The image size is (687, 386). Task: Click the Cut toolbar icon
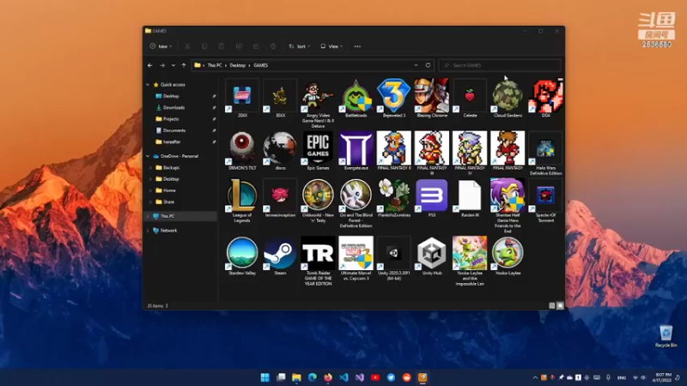pyautogui.click(x=187, y=46)
